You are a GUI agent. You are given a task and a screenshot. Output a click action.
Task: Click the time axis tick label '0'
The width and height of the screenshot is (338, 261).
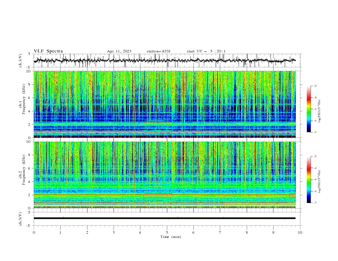[34, 232]
